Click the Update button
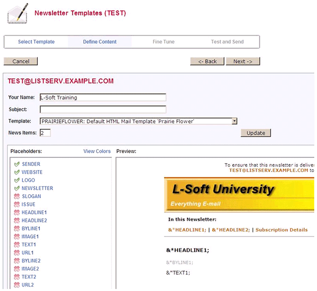The height and width of the screenshot is (291, 317). pos(256,133)
